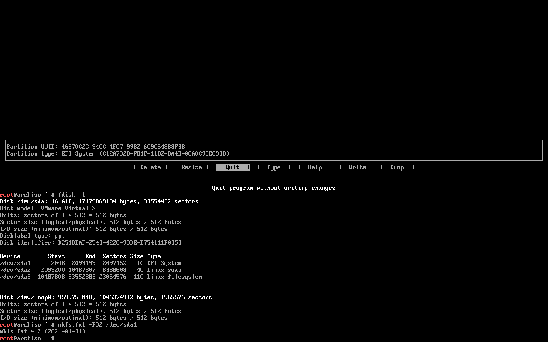Click the Disk model VMware Virtual S line

tap(48, 209)
